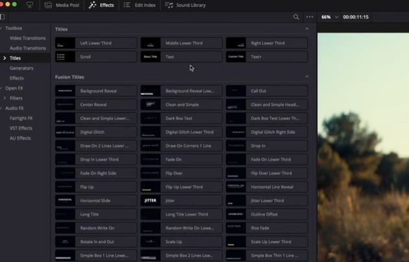Open the Sound Library panel
The height and width of the screenshot is (262, 409).
click(185, 5)
